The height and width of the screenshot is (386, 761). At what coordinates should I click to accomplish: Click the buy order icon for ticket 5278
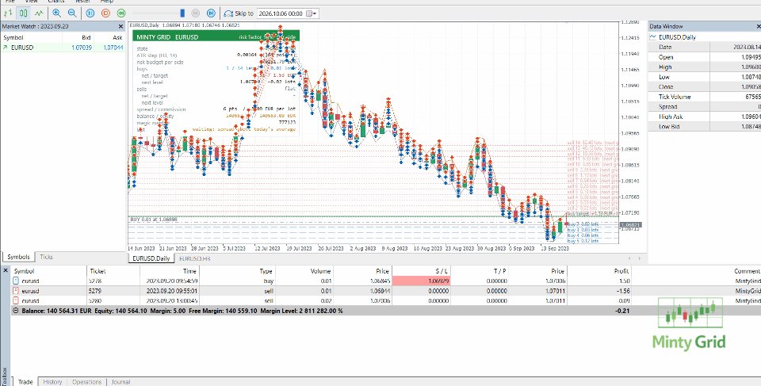16,281
